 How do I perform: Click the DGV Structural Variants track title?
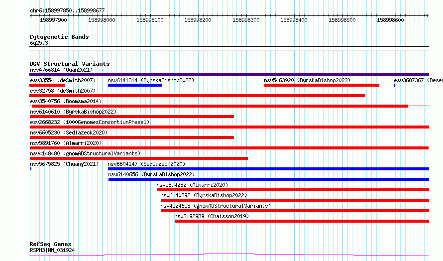pos(70,64)
